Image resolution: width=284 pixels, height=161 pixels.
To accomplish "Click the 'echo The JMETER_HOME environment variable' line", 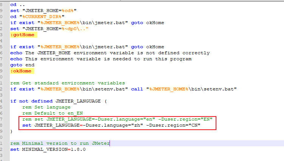I will click(110, 53).
